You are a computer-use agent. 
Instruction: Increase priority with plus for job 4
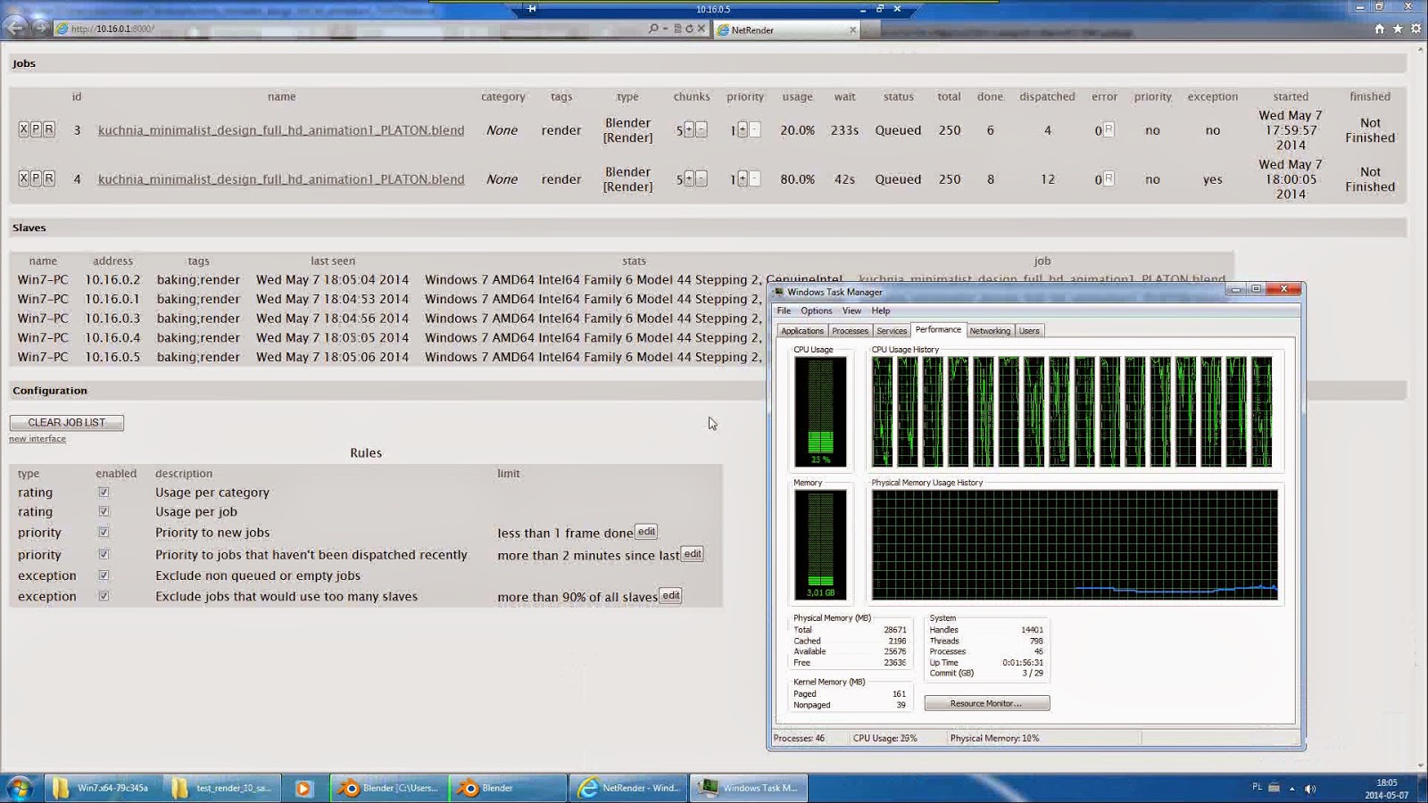pyautogui.click(x=743, y=178)
